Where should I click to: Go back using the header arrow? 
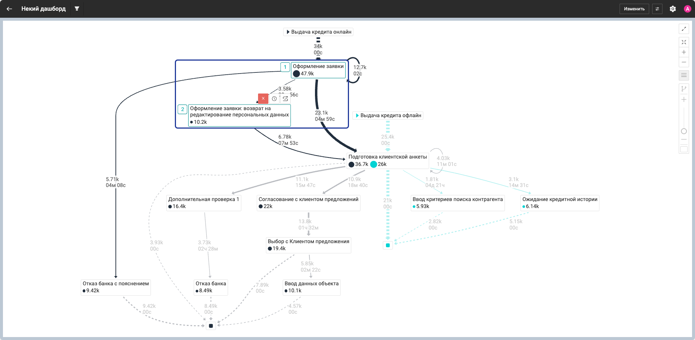(9, 9)
